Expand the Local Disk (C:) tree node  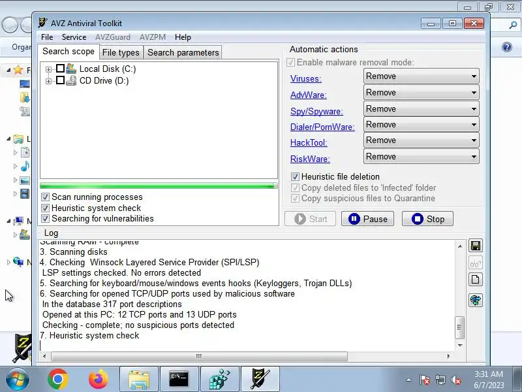pyautogui.click(x=48, y=69)
